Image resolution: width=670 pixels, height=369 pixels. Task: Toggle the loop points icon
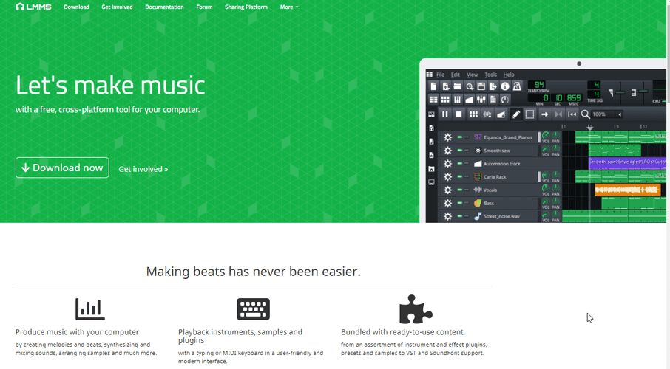[558, 114]
